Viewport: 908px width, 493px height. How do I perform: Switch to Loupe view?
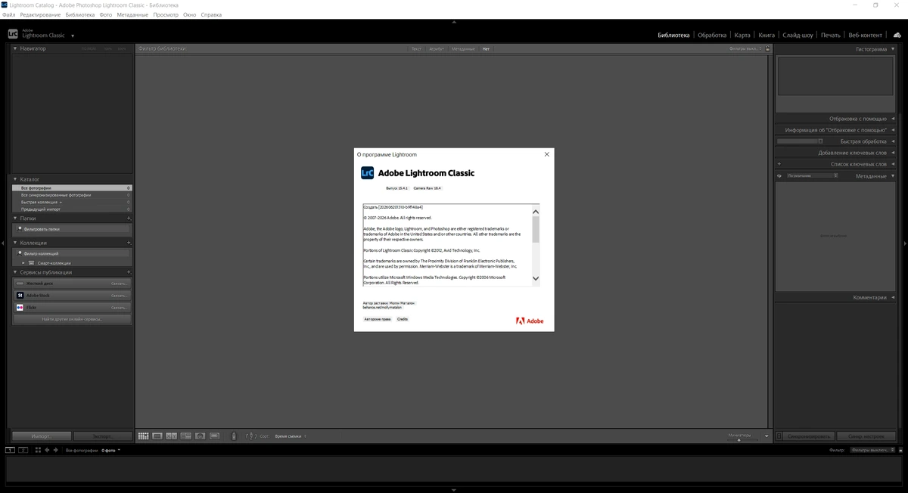(x=157, y=436)
